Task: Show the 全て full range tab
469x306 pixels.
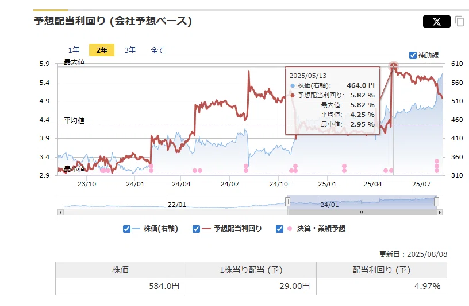Action: (157, 50)
